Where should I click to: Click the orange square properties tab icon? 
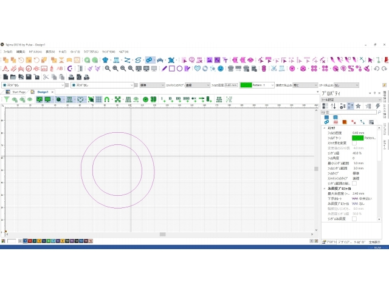tap(345, 122)
